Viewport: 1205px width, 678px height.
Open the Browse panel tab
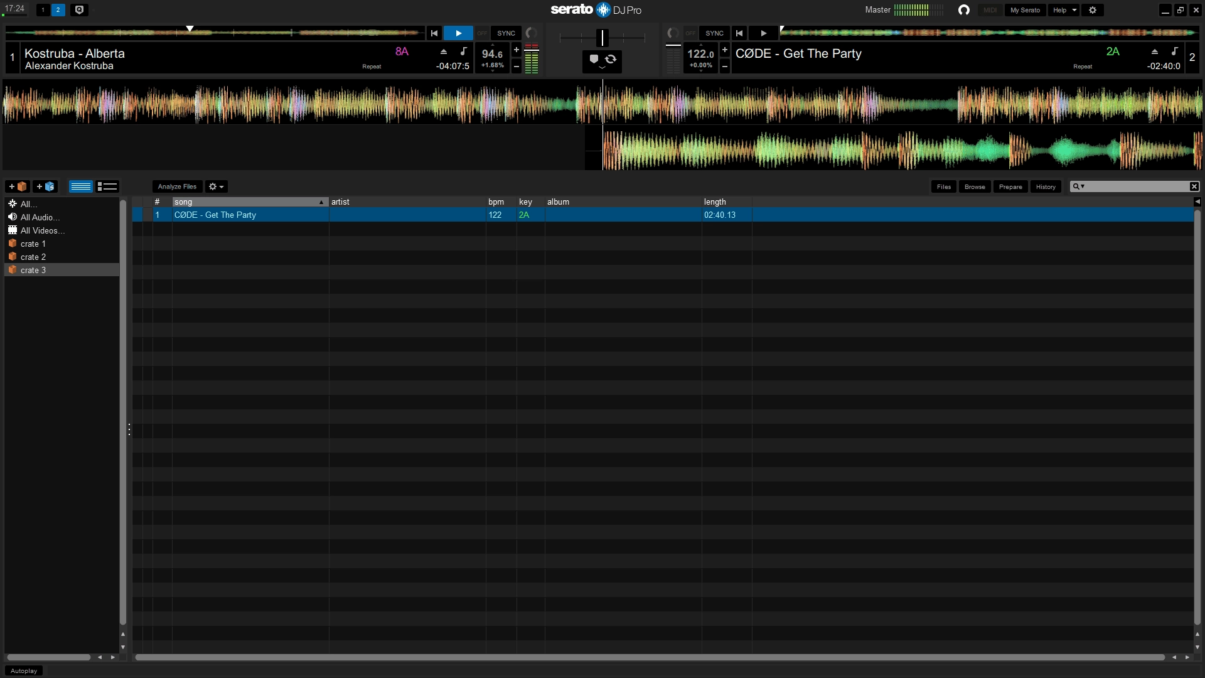(975, 186)
